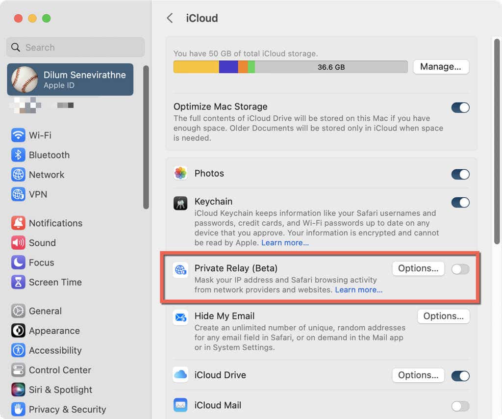Disable the Photos iCloud switch
The width and height of the screenshot is (502, 419).
[460, 174]
